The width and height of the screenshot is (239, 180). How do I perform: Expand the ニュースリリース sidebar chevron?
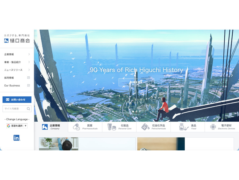(x=29, y=70)
